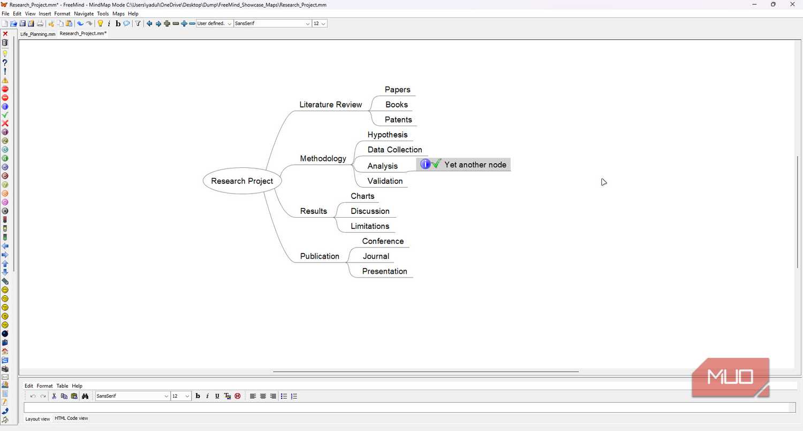Go to previous map with blue left arrow
Screen dimensions: 803x431
pos(149,24)
